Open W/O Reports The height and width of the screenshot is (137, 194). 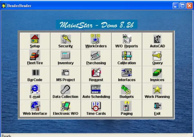coord(127,41)
